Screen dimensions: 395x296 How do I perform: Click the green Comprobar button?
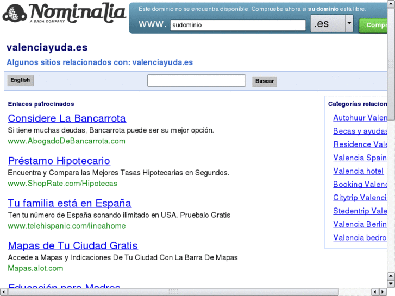tap(373, 25)
